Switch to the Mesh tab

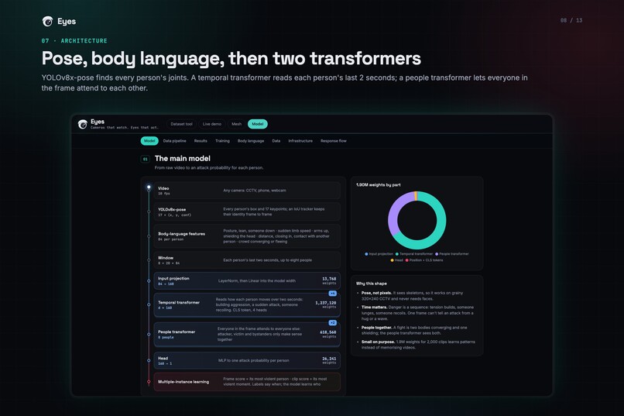(x=236, y=124)
